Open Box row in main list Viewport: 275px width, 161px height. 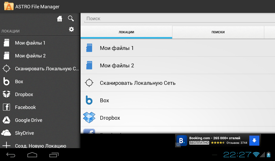[x=178, y=100]
